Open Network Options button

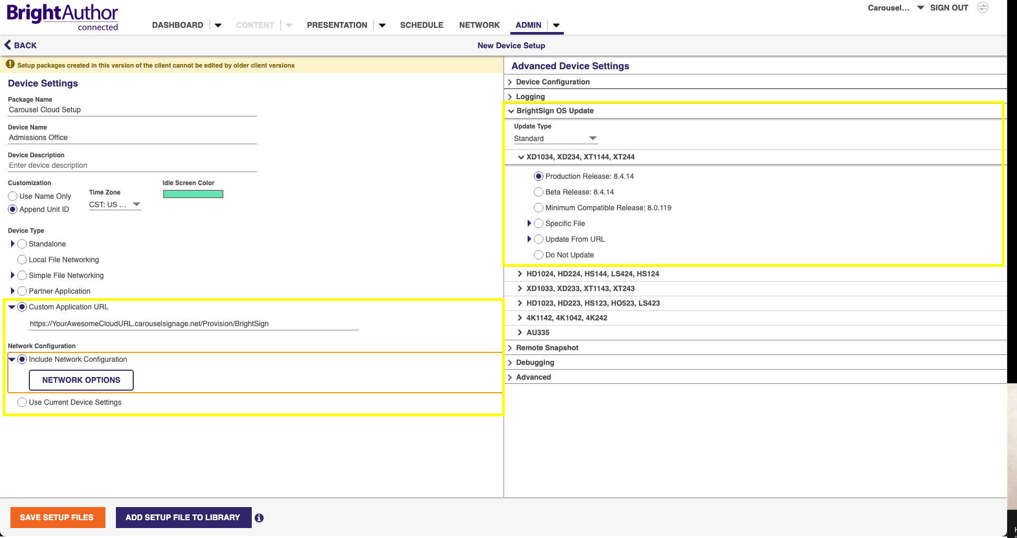coord(81,380)
